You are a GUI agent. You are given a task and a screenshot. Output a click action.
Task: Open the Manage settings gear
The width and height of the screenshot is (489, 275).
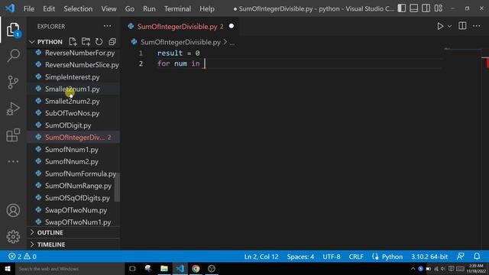(13, 237)
